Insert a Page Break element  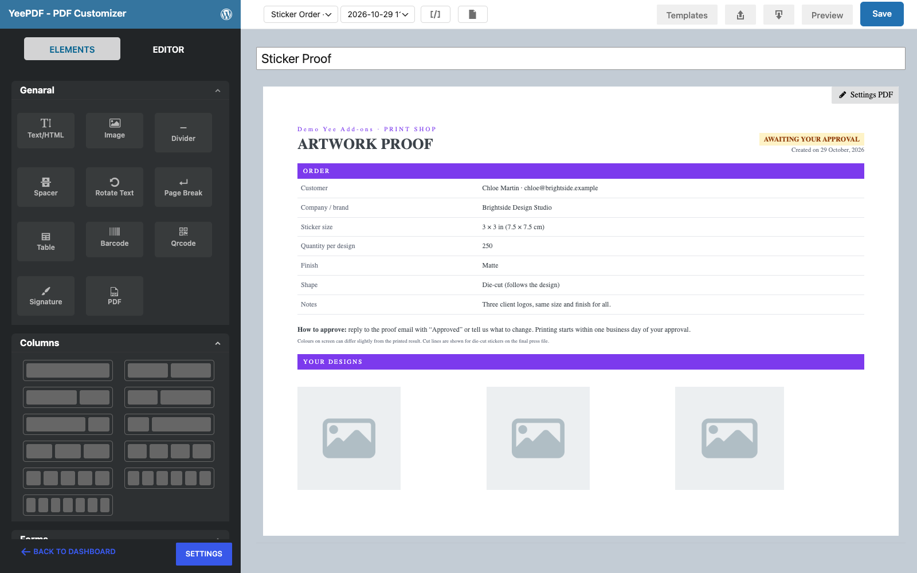click(x=183, y=187)
